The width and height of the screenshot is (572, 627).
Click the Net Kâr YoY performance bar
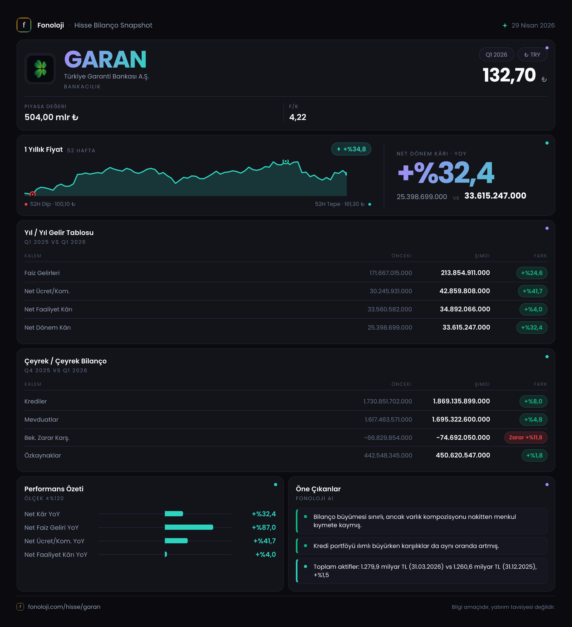click(x=174, y=514)
